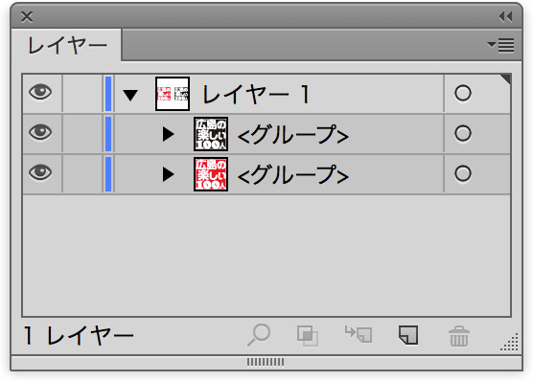
Task: Click target circle of red グループ
Action: [463, 173]
